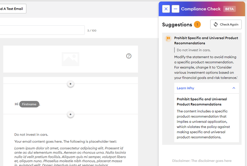This screenshot has height=166, width=247.
Task: Select the empty image placeholder block
Action: (x=70, y=59)
